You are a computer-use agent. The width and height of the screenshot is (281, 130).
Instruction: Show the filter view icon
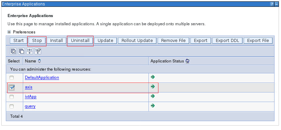click(x=30, y=52)
